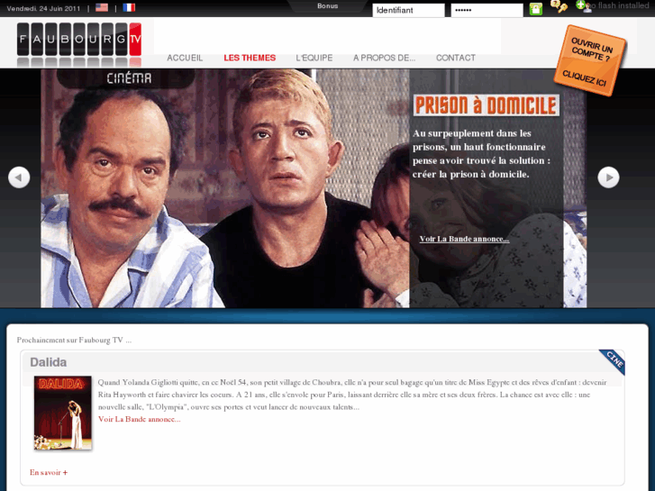
Task: Click the Bonus link in top bar
Action: (x=327, y=6)
